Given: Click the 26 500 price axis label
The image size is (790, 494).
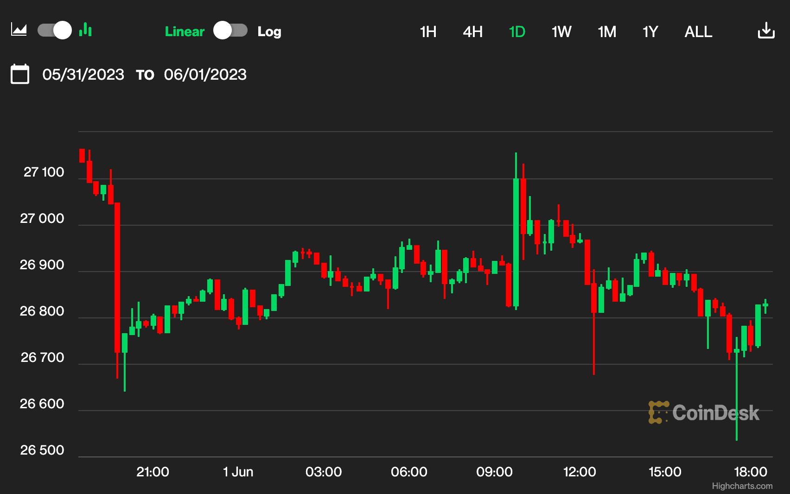Looking at the screenshot, I should 42,450.
